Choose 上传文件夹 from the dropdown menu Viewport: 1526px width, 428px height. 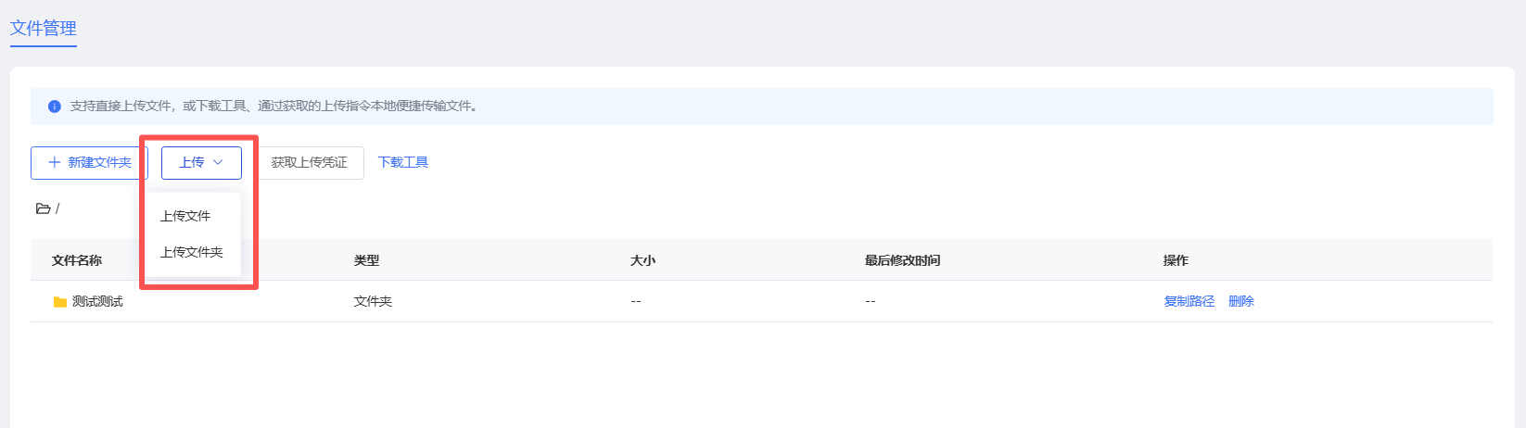[192, 252]
